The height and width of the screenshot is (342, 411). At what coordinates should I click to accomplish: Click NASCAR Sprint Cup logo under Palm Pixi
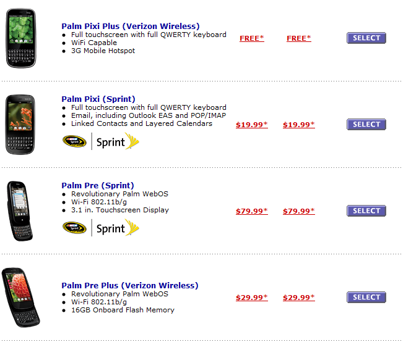(74, 141)
